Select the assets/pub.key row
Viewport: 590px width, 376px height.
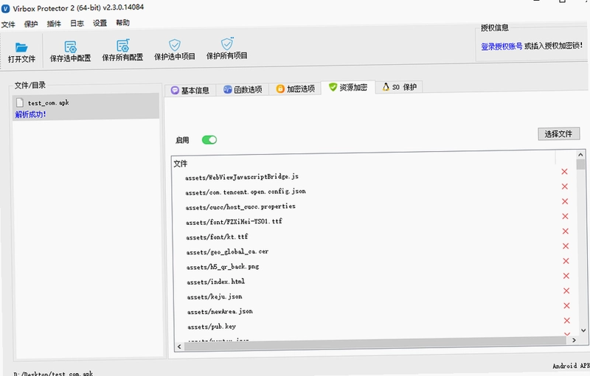coord(212,327)
